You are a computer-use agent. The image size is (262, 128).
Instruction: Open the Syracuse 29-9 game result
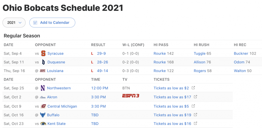coord(101,53)
